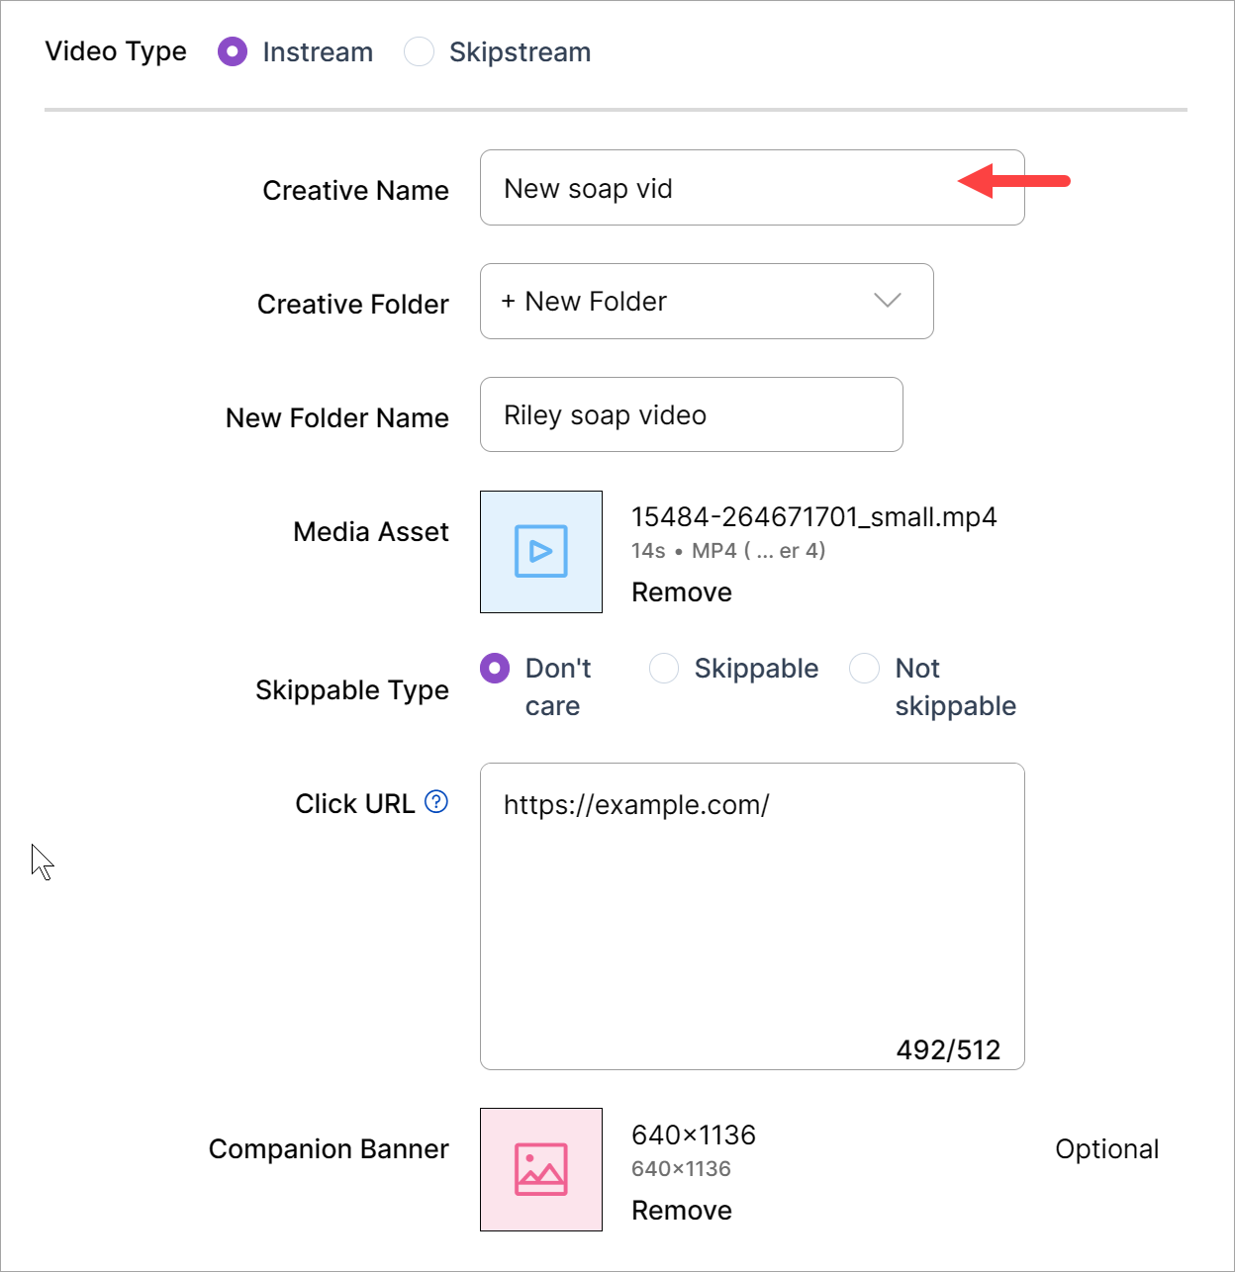Choose the Don't care skippable option
This screenshot has width=1235, height=1272.
pos(495,669)
